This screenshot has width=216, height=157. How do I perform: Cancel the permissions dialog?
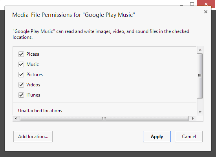click(x=189, y=136)
